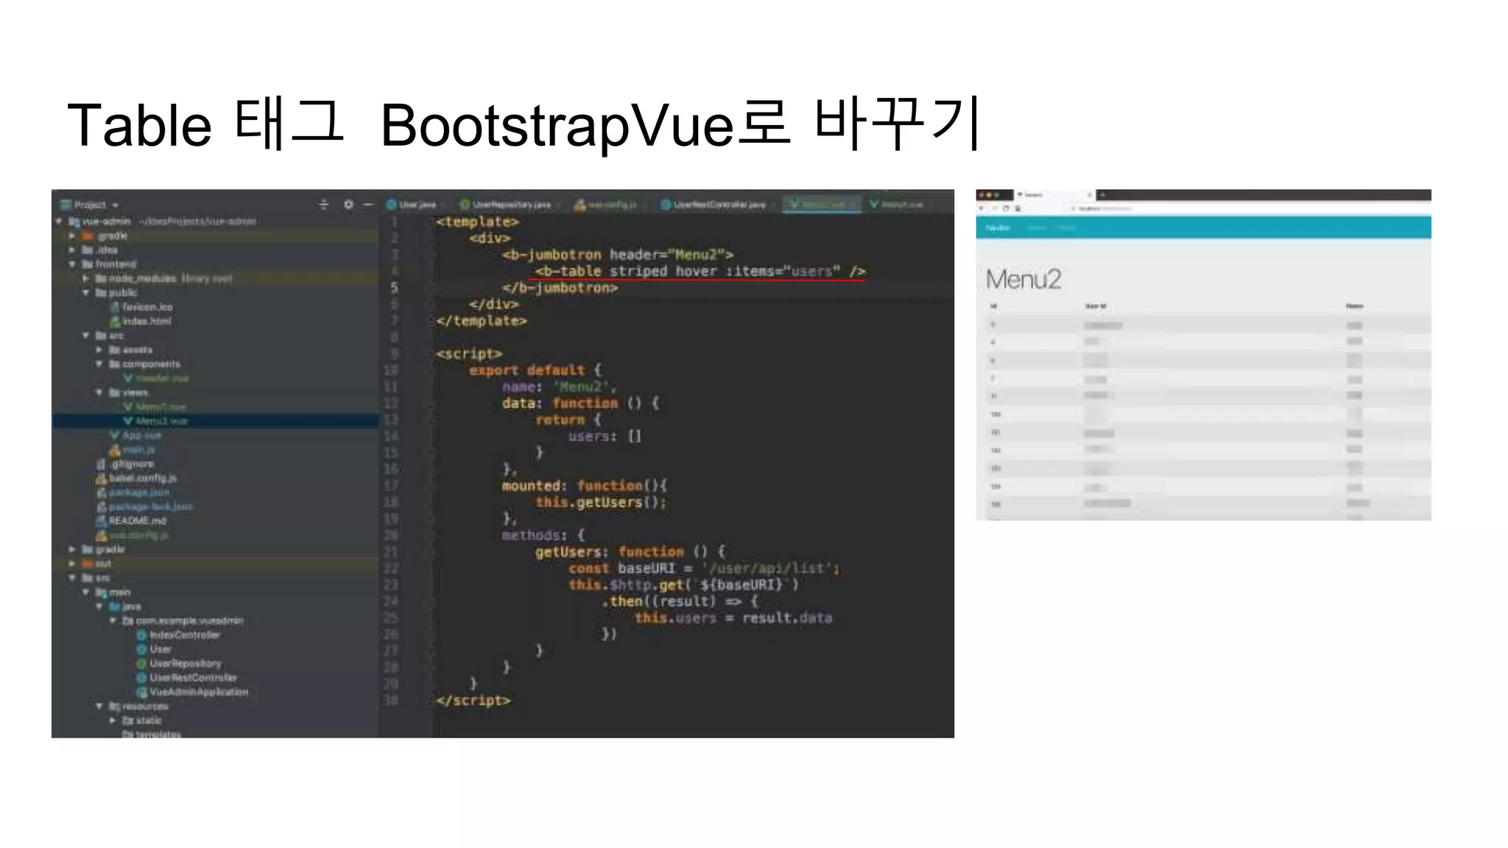Expand the assets folder
This screenshot has height=848, width=1508.
tap(99, 350)
